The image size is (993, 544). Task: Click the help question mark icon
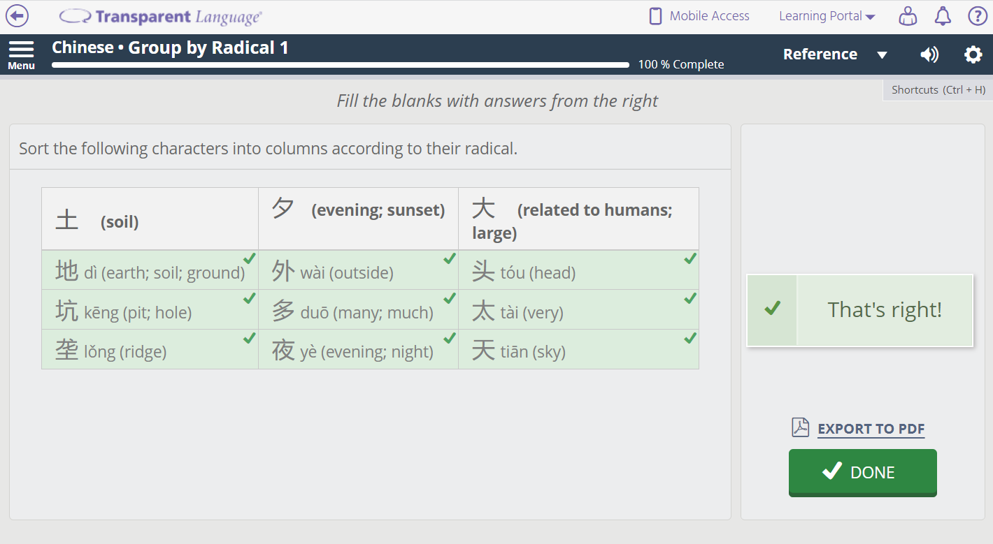coord(977,16)
